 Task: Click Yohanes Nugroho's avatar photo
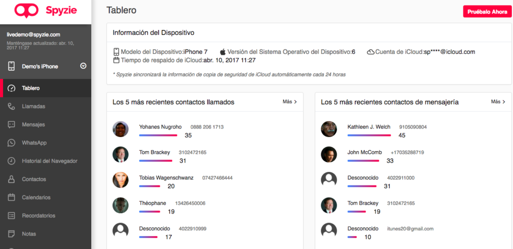[120, 129]
